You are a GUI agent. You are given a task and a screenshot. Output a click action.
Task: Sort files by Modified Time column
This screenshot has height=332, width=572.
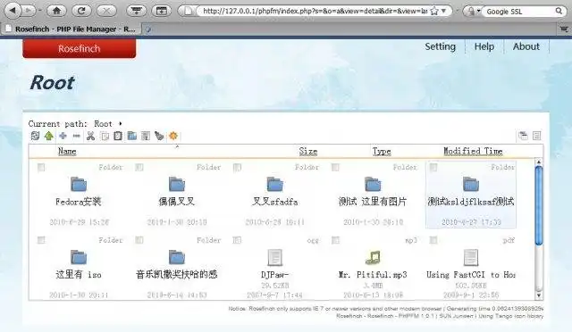pos(473,151)
